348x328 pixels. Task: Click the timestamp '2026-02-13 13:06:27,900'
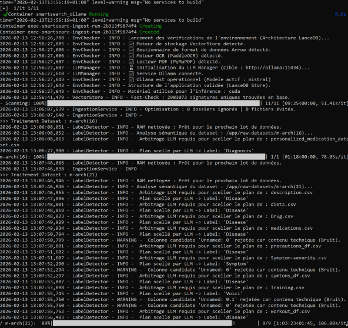(32, 151)
